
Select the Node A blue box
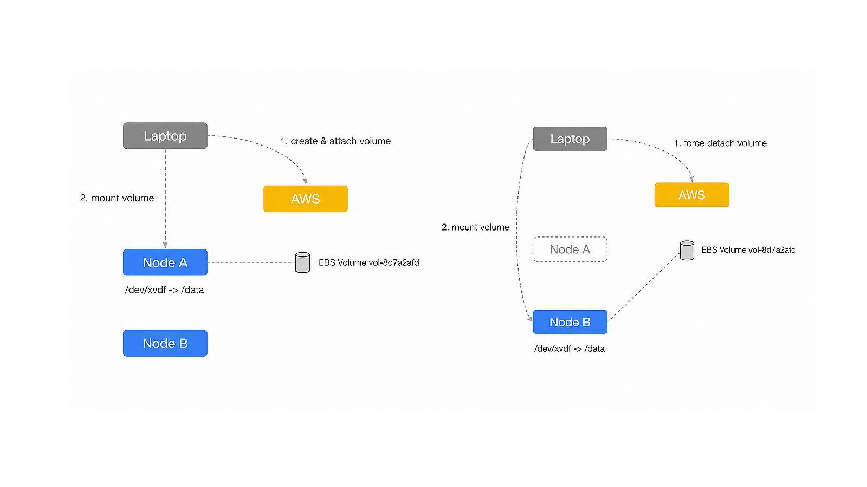click(165, 262)
